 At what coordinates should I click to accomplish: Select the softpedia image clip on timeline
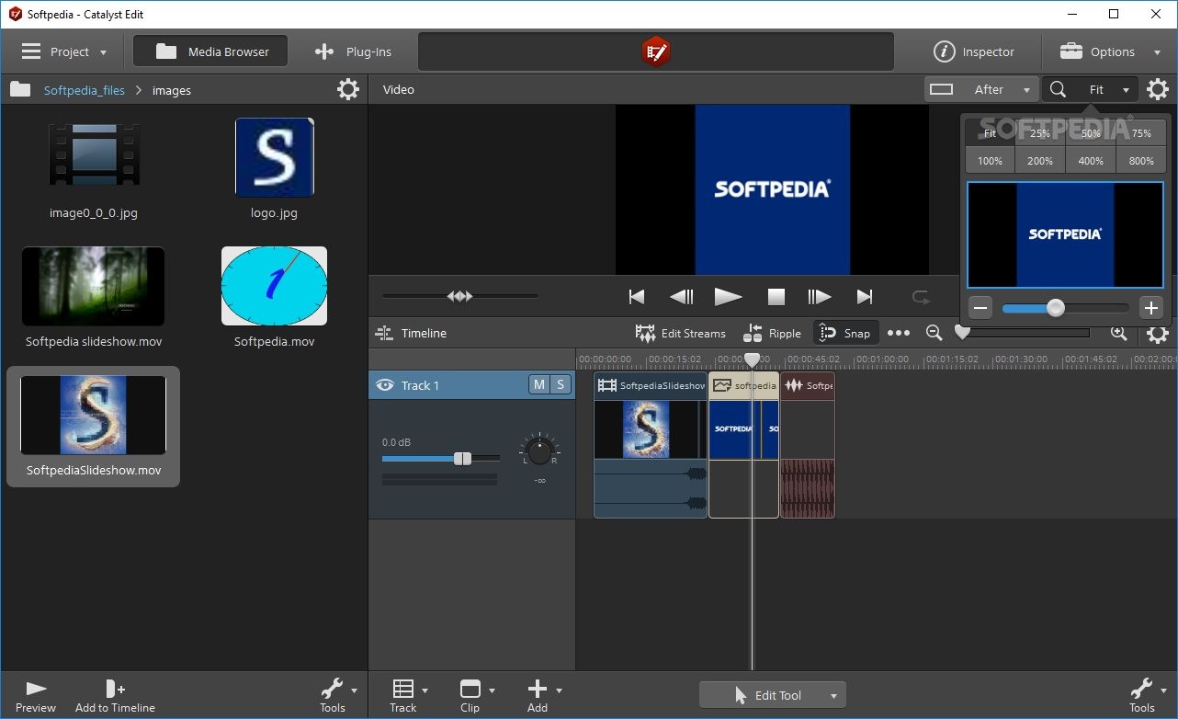click(744, 445)
